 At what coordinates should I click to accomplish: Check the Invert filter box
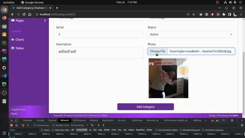point(42,130)
